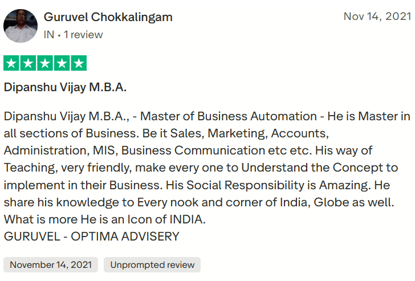This screenshot has width=415, height=281.
Task: Click the "November 14, 2021" tag
Action: pos(51,264)
